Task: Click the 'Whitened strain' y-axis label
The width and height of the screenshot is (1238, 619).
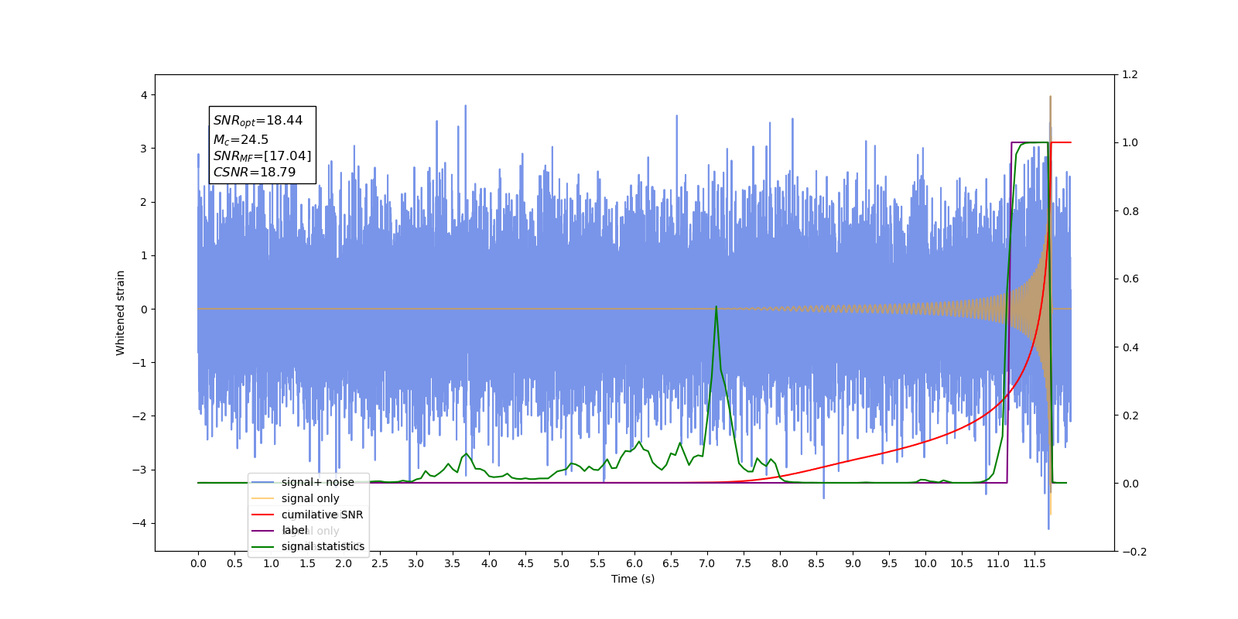Action: (x=120, y=313)
